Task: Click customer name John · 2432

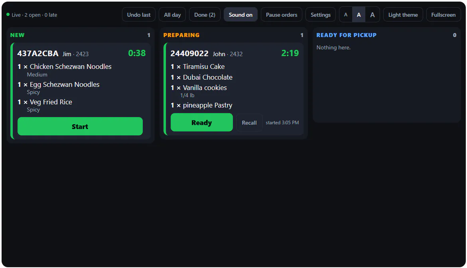Action: point(228,54)
